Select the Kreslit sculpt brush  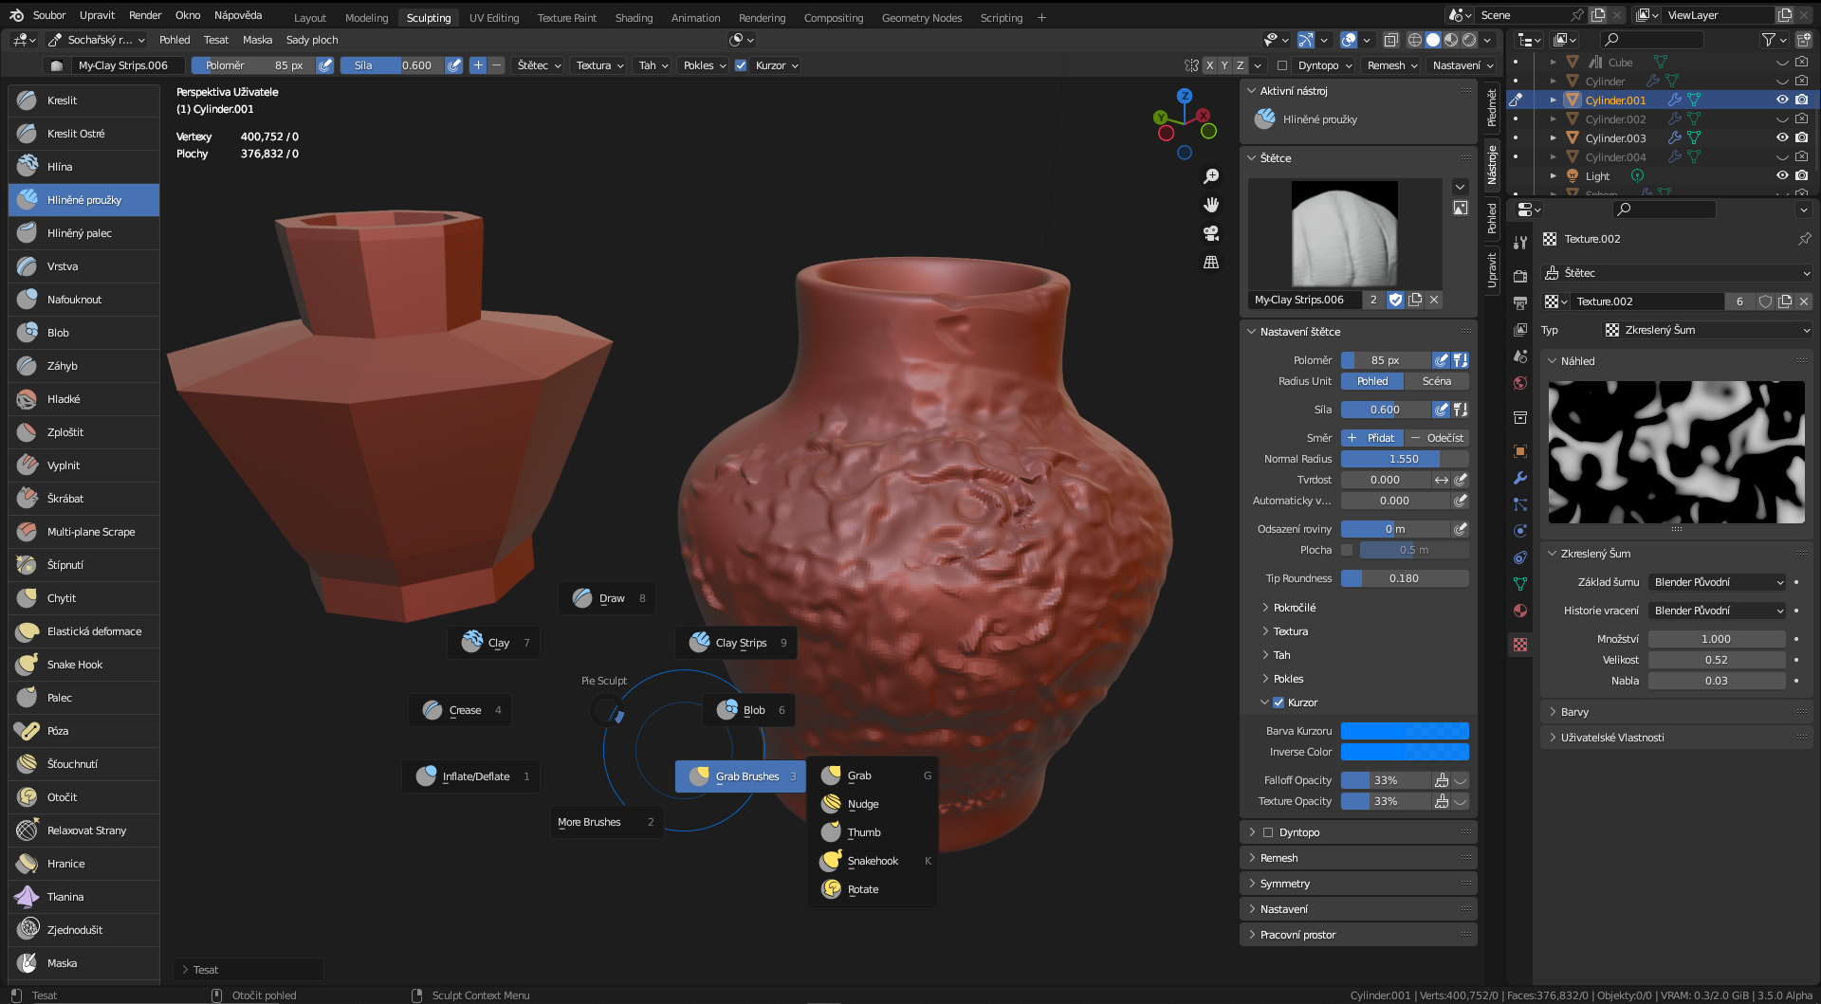pyautogui.click(x=83, y=100)
